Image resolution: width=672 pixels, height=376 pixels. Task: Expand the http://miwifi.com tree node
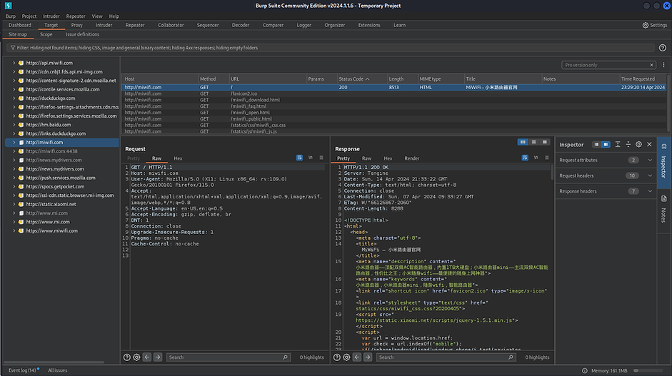14,143
